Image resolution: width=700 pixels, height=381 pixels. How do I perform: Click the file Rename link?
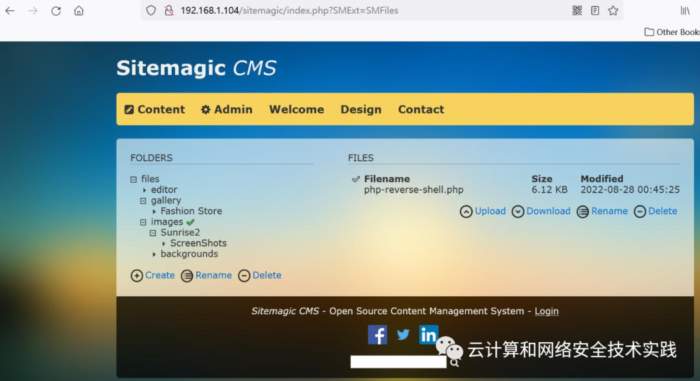click(609, 211)
